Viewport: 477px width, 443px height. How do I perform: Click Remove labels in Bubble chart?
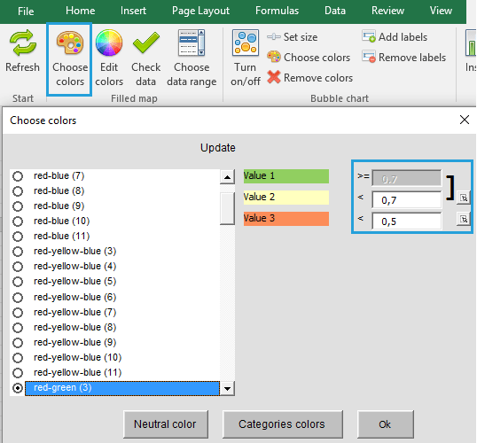(403, 58)
